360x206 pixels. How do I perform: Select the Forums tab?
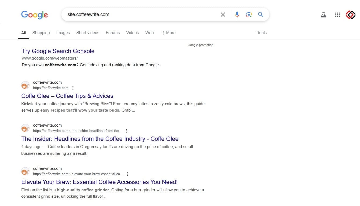(x=113, y=33)
